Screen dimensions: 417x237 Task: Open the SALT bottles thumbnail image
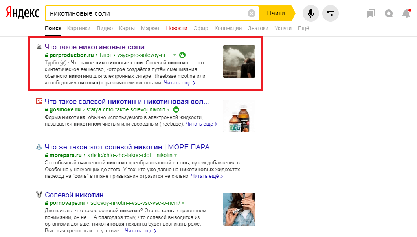[239, 116]
